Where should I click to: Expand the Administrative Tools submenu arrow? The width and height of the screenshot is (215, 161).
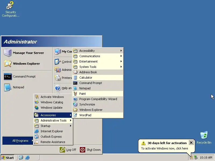pos(71,120)
